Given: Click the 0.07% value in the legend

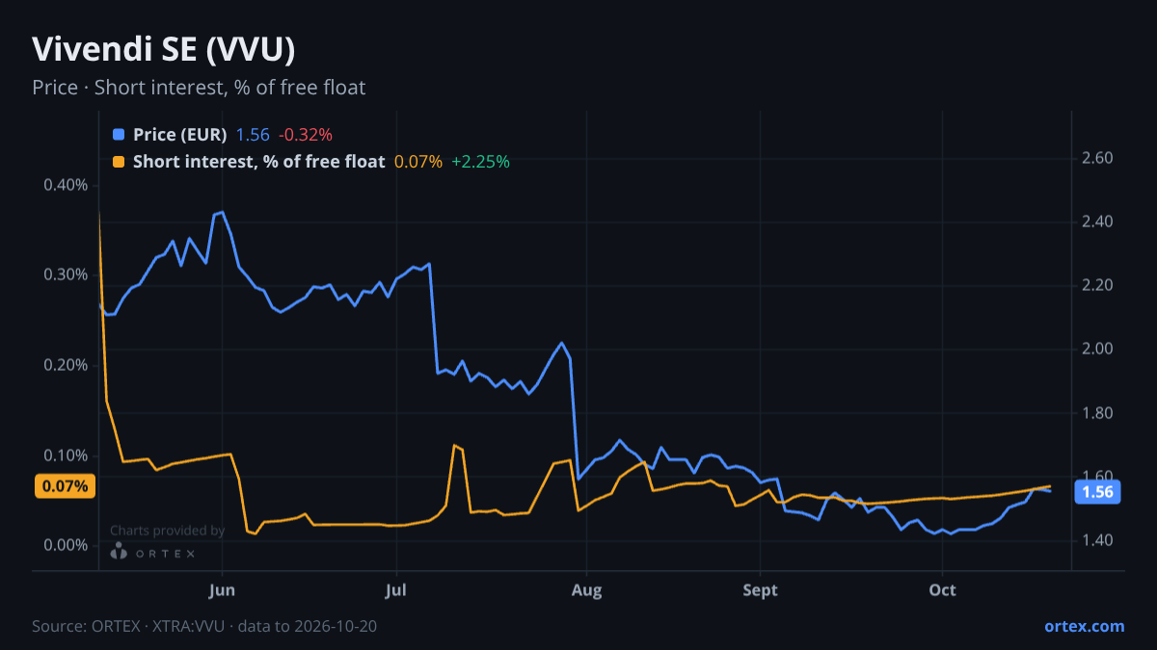Looking at the screenshot, I should coord(418,162).
